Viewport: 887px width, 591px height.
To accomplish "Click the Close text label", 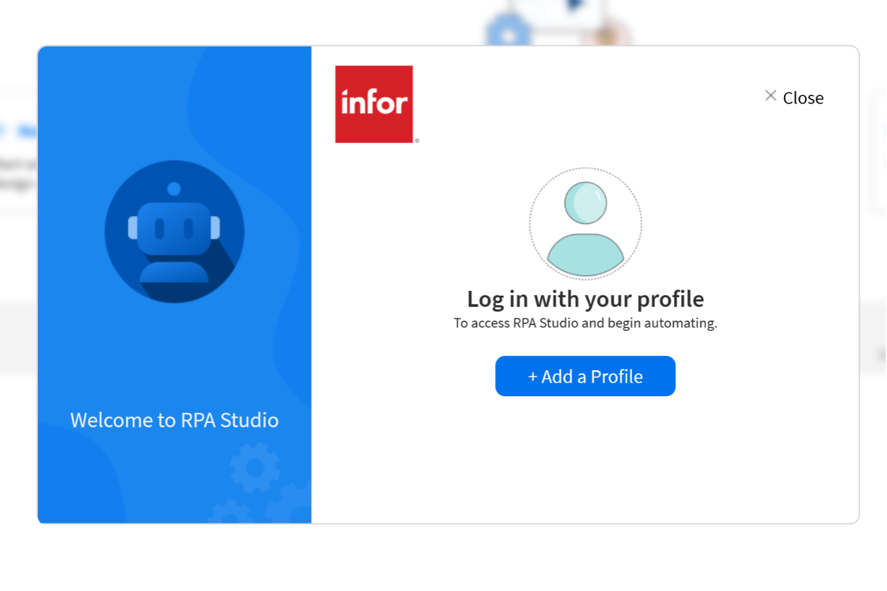I will (x=803, y=98).
